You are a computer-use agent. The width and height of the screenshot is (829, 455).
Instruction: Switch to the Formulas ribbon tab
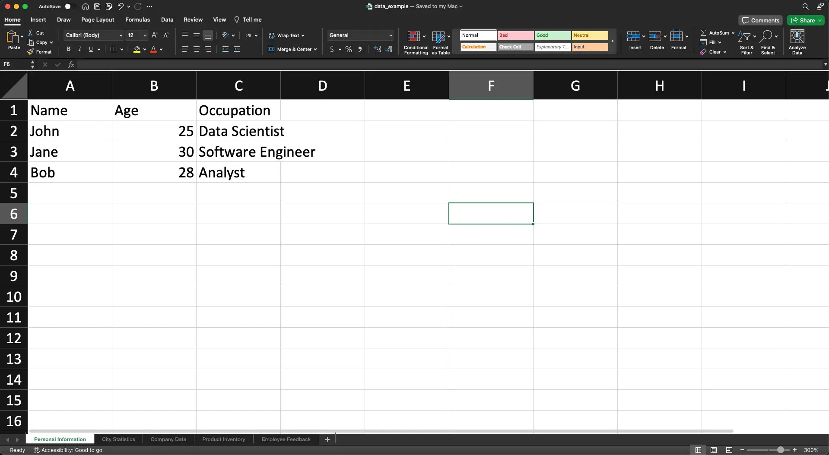[x=137, y=19]
